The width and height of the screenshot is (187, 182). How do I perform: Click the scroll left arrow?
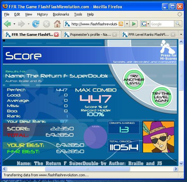click(4, 169)
